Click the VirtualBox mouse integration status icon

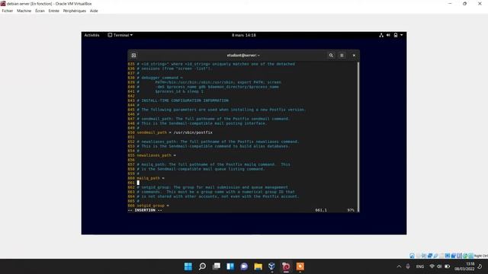coord(465,256)
